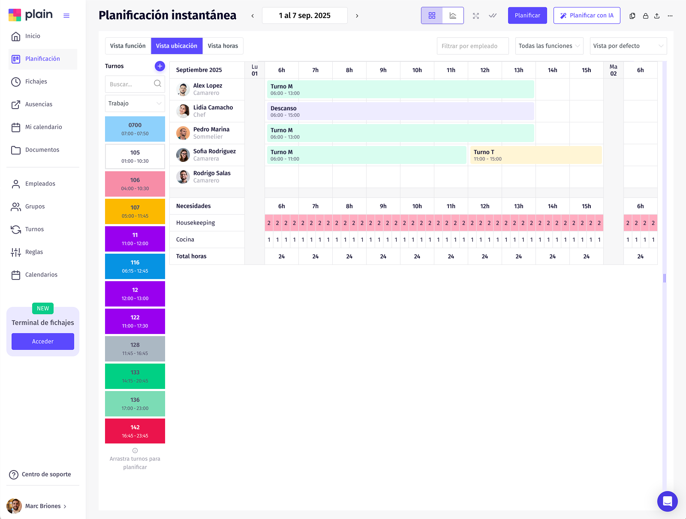Expand the Todas las funciones dropdown
686x519 pixels.
[x=549, y=46]
